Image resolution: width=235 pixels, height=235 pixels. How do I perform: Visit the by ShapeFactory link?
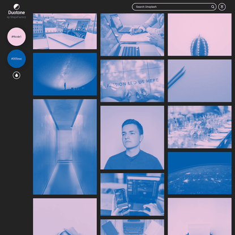pyautogui.click(x=16, y=17)
